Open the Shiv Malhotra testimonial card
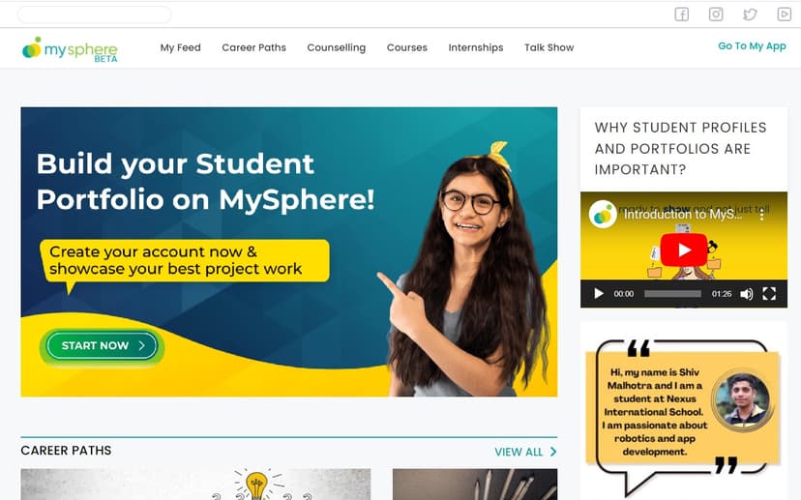 point(684,412)
